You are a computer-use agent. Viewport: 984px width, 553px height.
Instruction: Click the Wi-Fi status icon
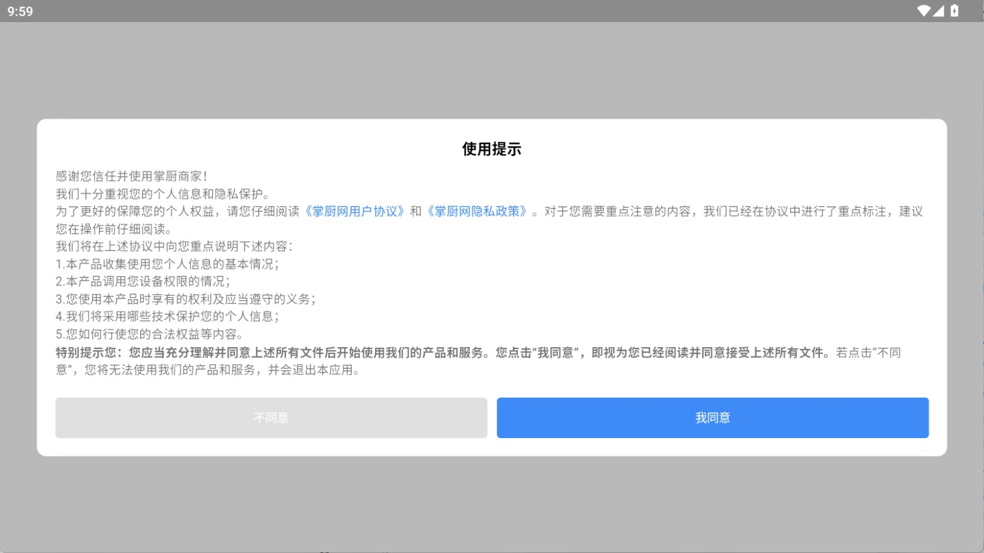click(924, 11)
